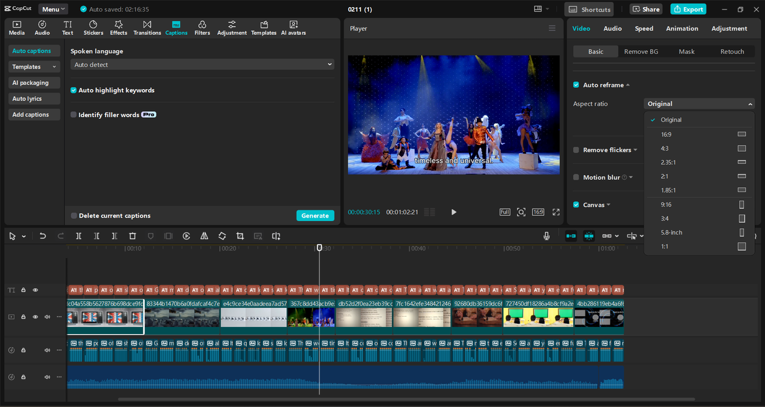Select Add captions in sidebar
This screenshot has width=765, height=407.
click(x=34, y=115)
